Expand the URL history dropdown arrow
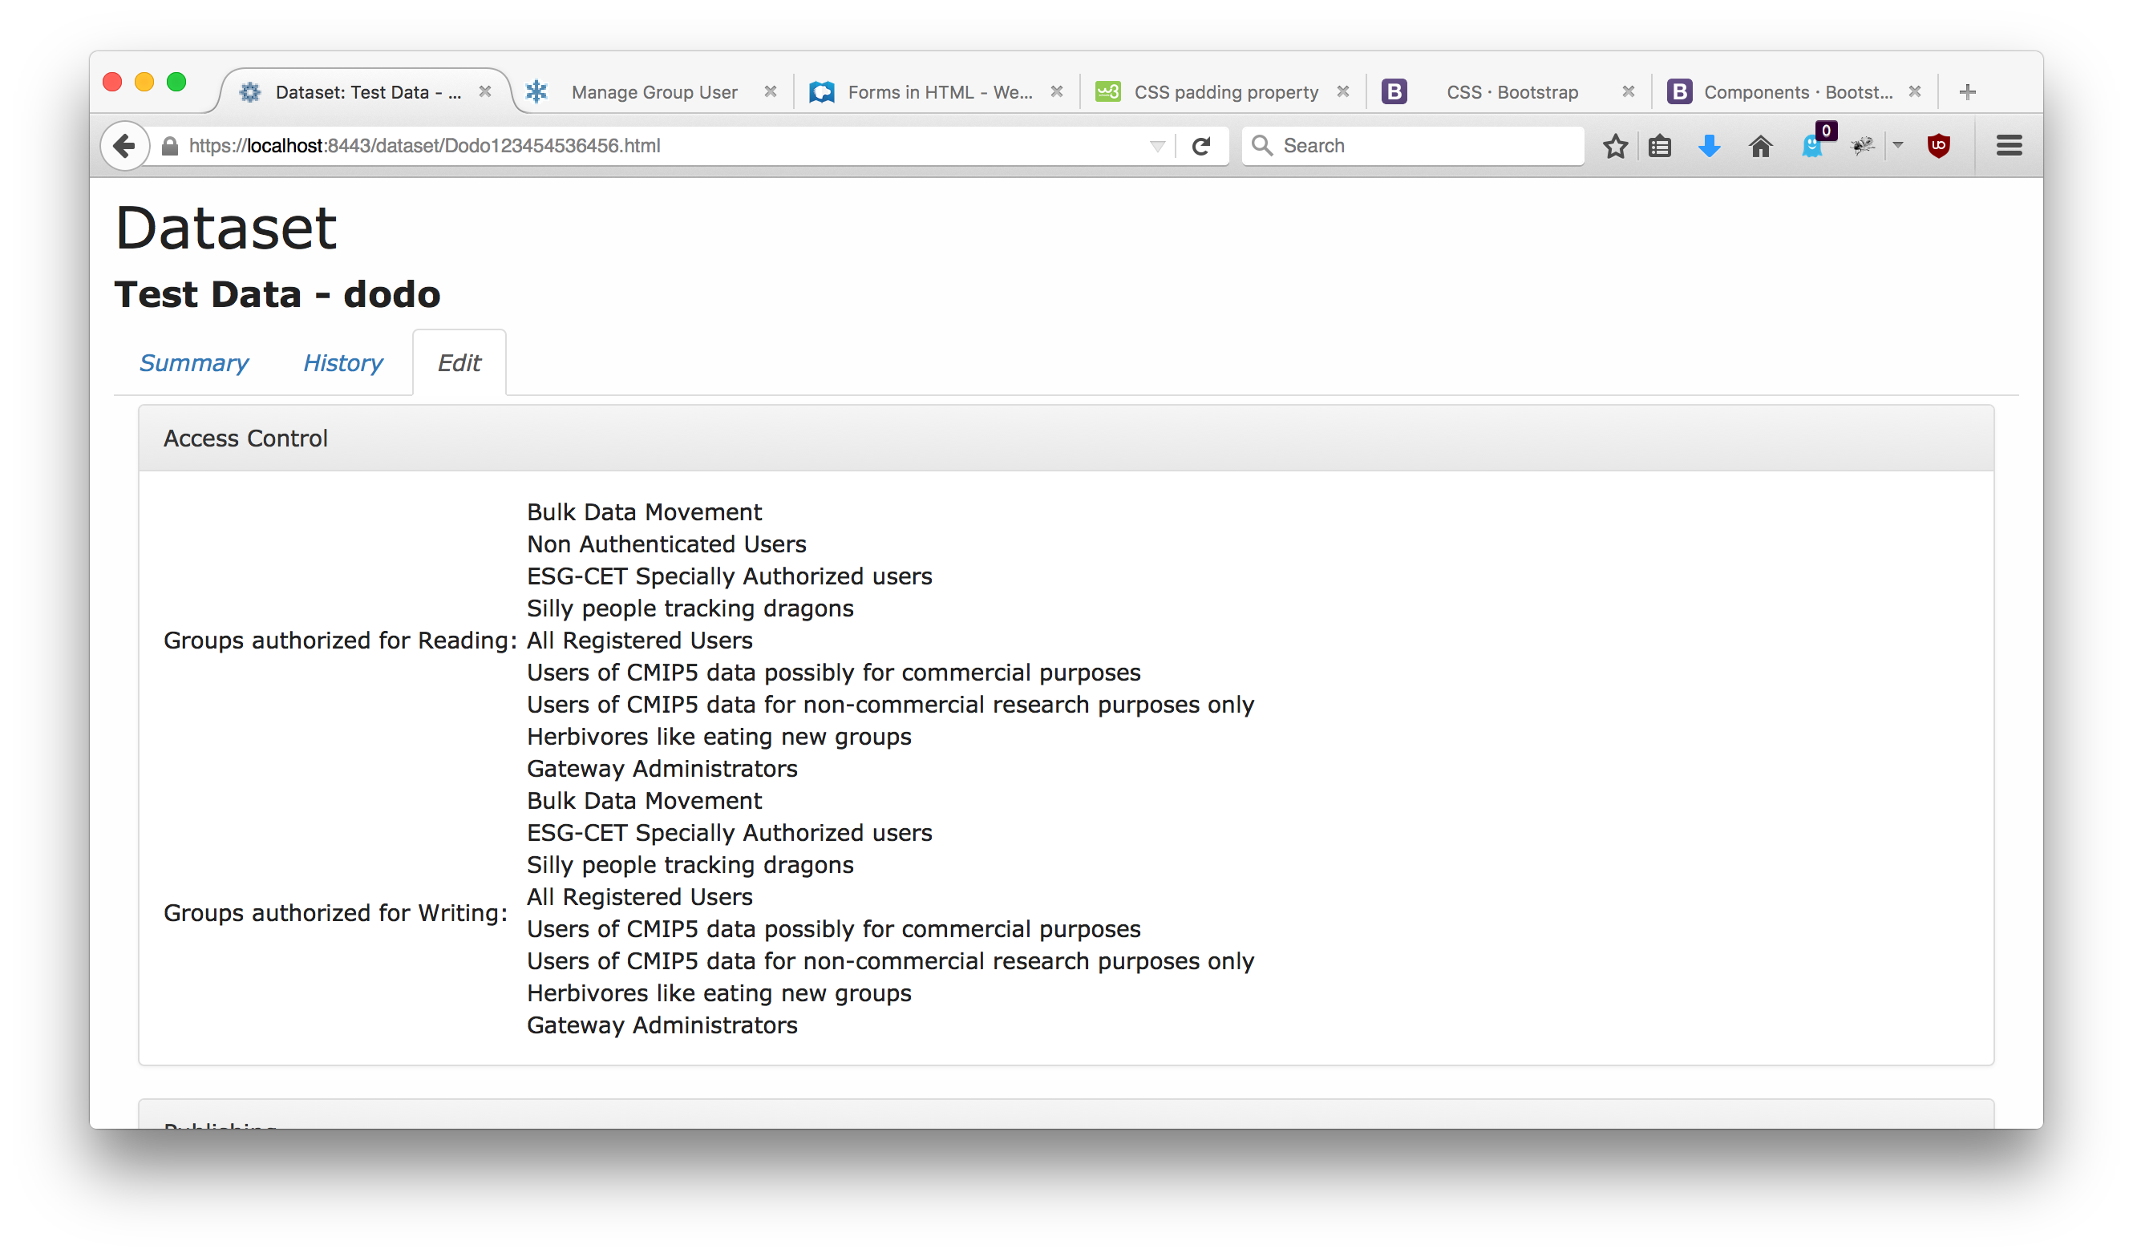The width and height of the screenshot is (2133, 1257). click(x=1157, y=146)
